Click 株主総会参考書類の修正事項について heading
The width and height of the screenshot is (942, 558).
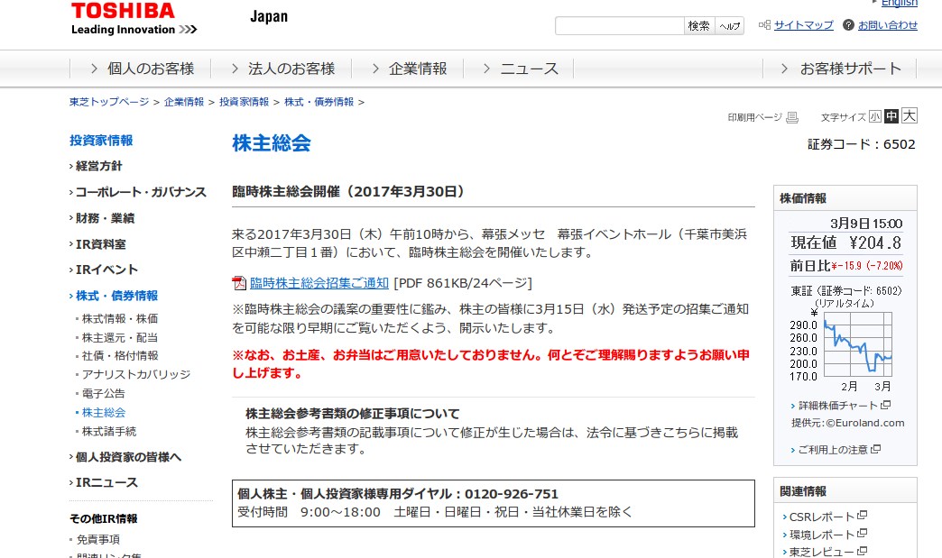pos(353,414)
